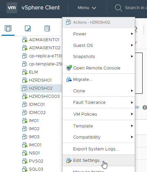This screenshot has height=172, width=147.
Task: Select the SQL03 virtual machine
Action: (x=36, y=169)
